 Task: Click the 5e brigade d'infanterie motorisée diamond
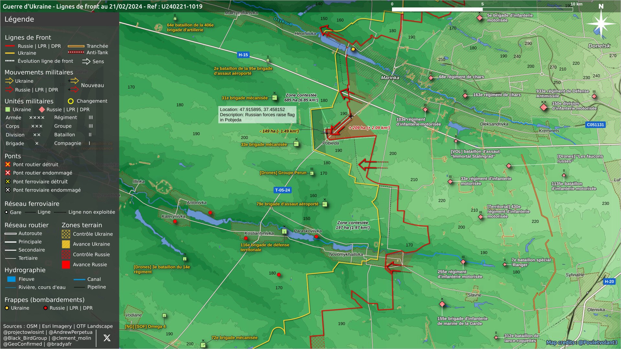[x=480, y=18]
